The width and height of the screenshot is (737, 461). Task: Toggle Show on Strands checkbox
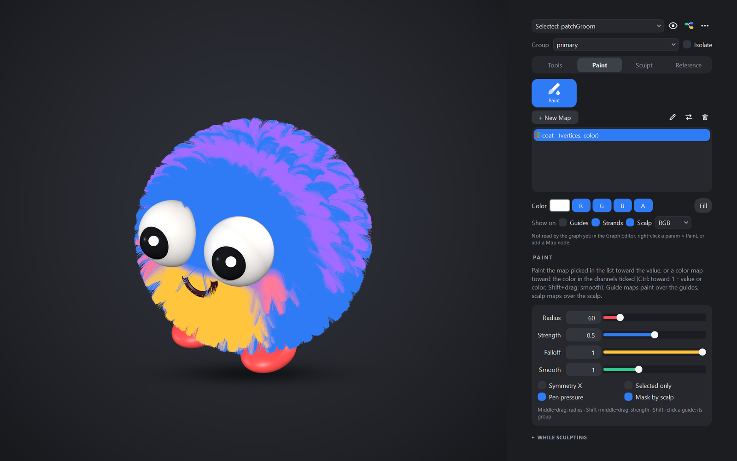pos(596,223)
